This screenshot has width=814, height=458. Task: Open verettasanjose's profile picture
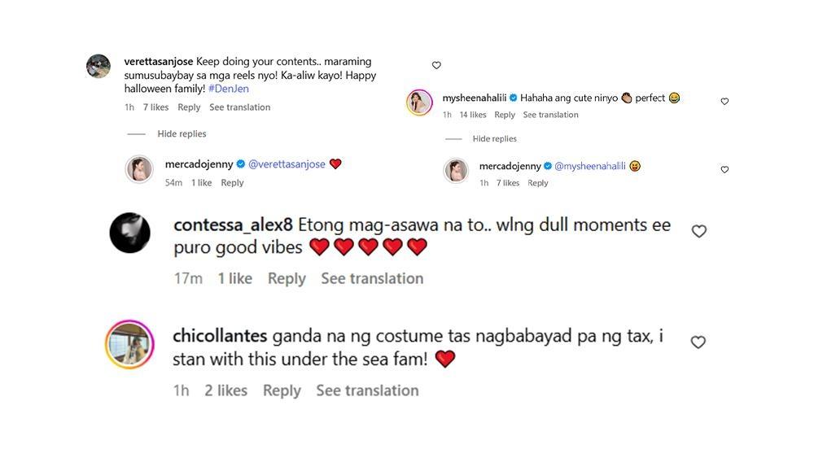[x=98, y=66]
